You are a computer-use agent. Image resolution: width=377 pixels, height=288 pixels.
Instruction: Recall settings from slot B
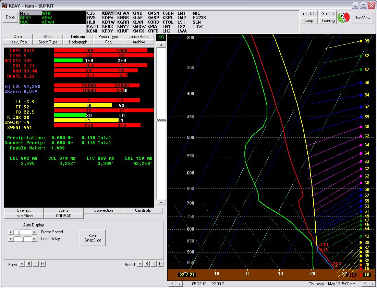[147, 264]
